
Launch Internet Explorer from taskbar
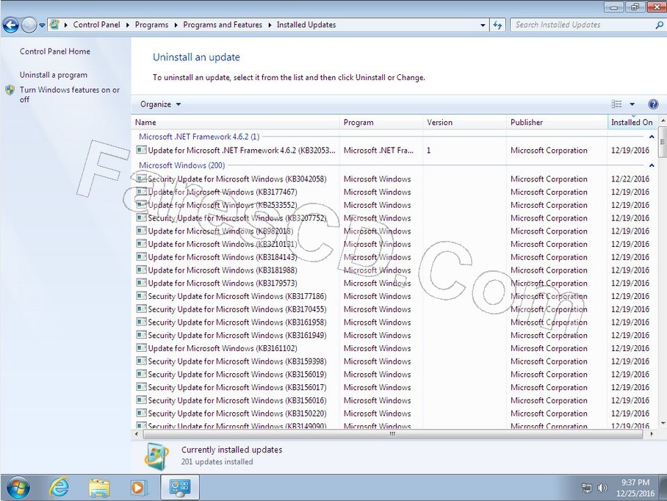click(59, 487)
